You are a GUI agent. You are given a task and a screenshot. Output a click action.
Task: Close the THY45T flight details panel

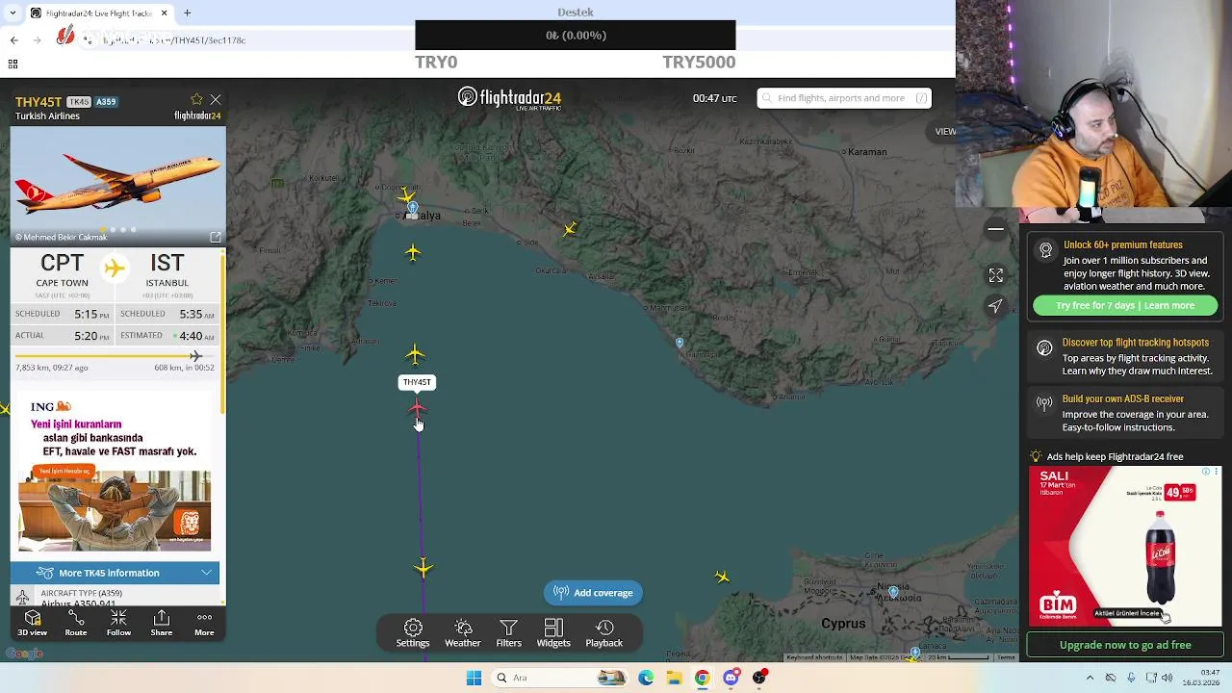tap(216, 99)
